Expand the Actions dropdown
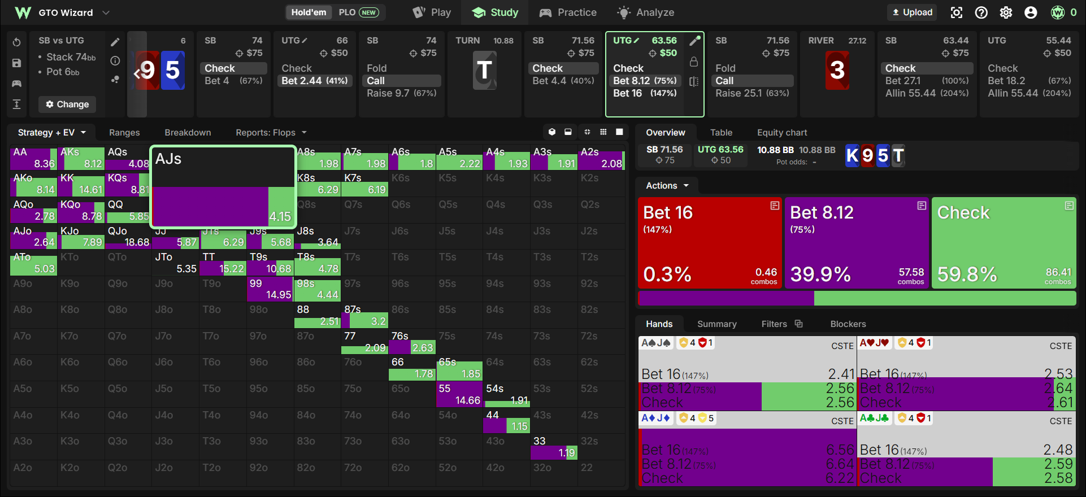The width and height of the screenshot is (1086, 497). tap(667, 185)
